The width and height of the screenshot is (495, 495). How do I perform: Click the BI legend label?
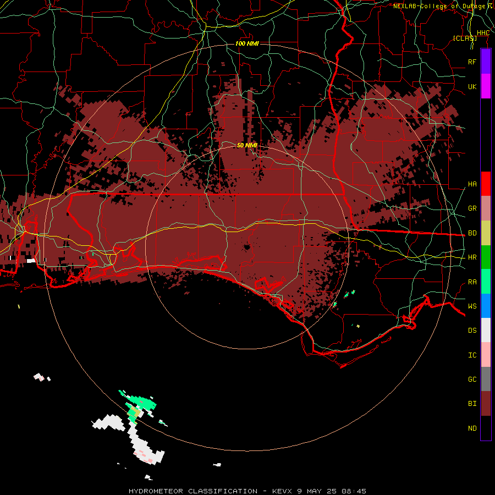472,404
